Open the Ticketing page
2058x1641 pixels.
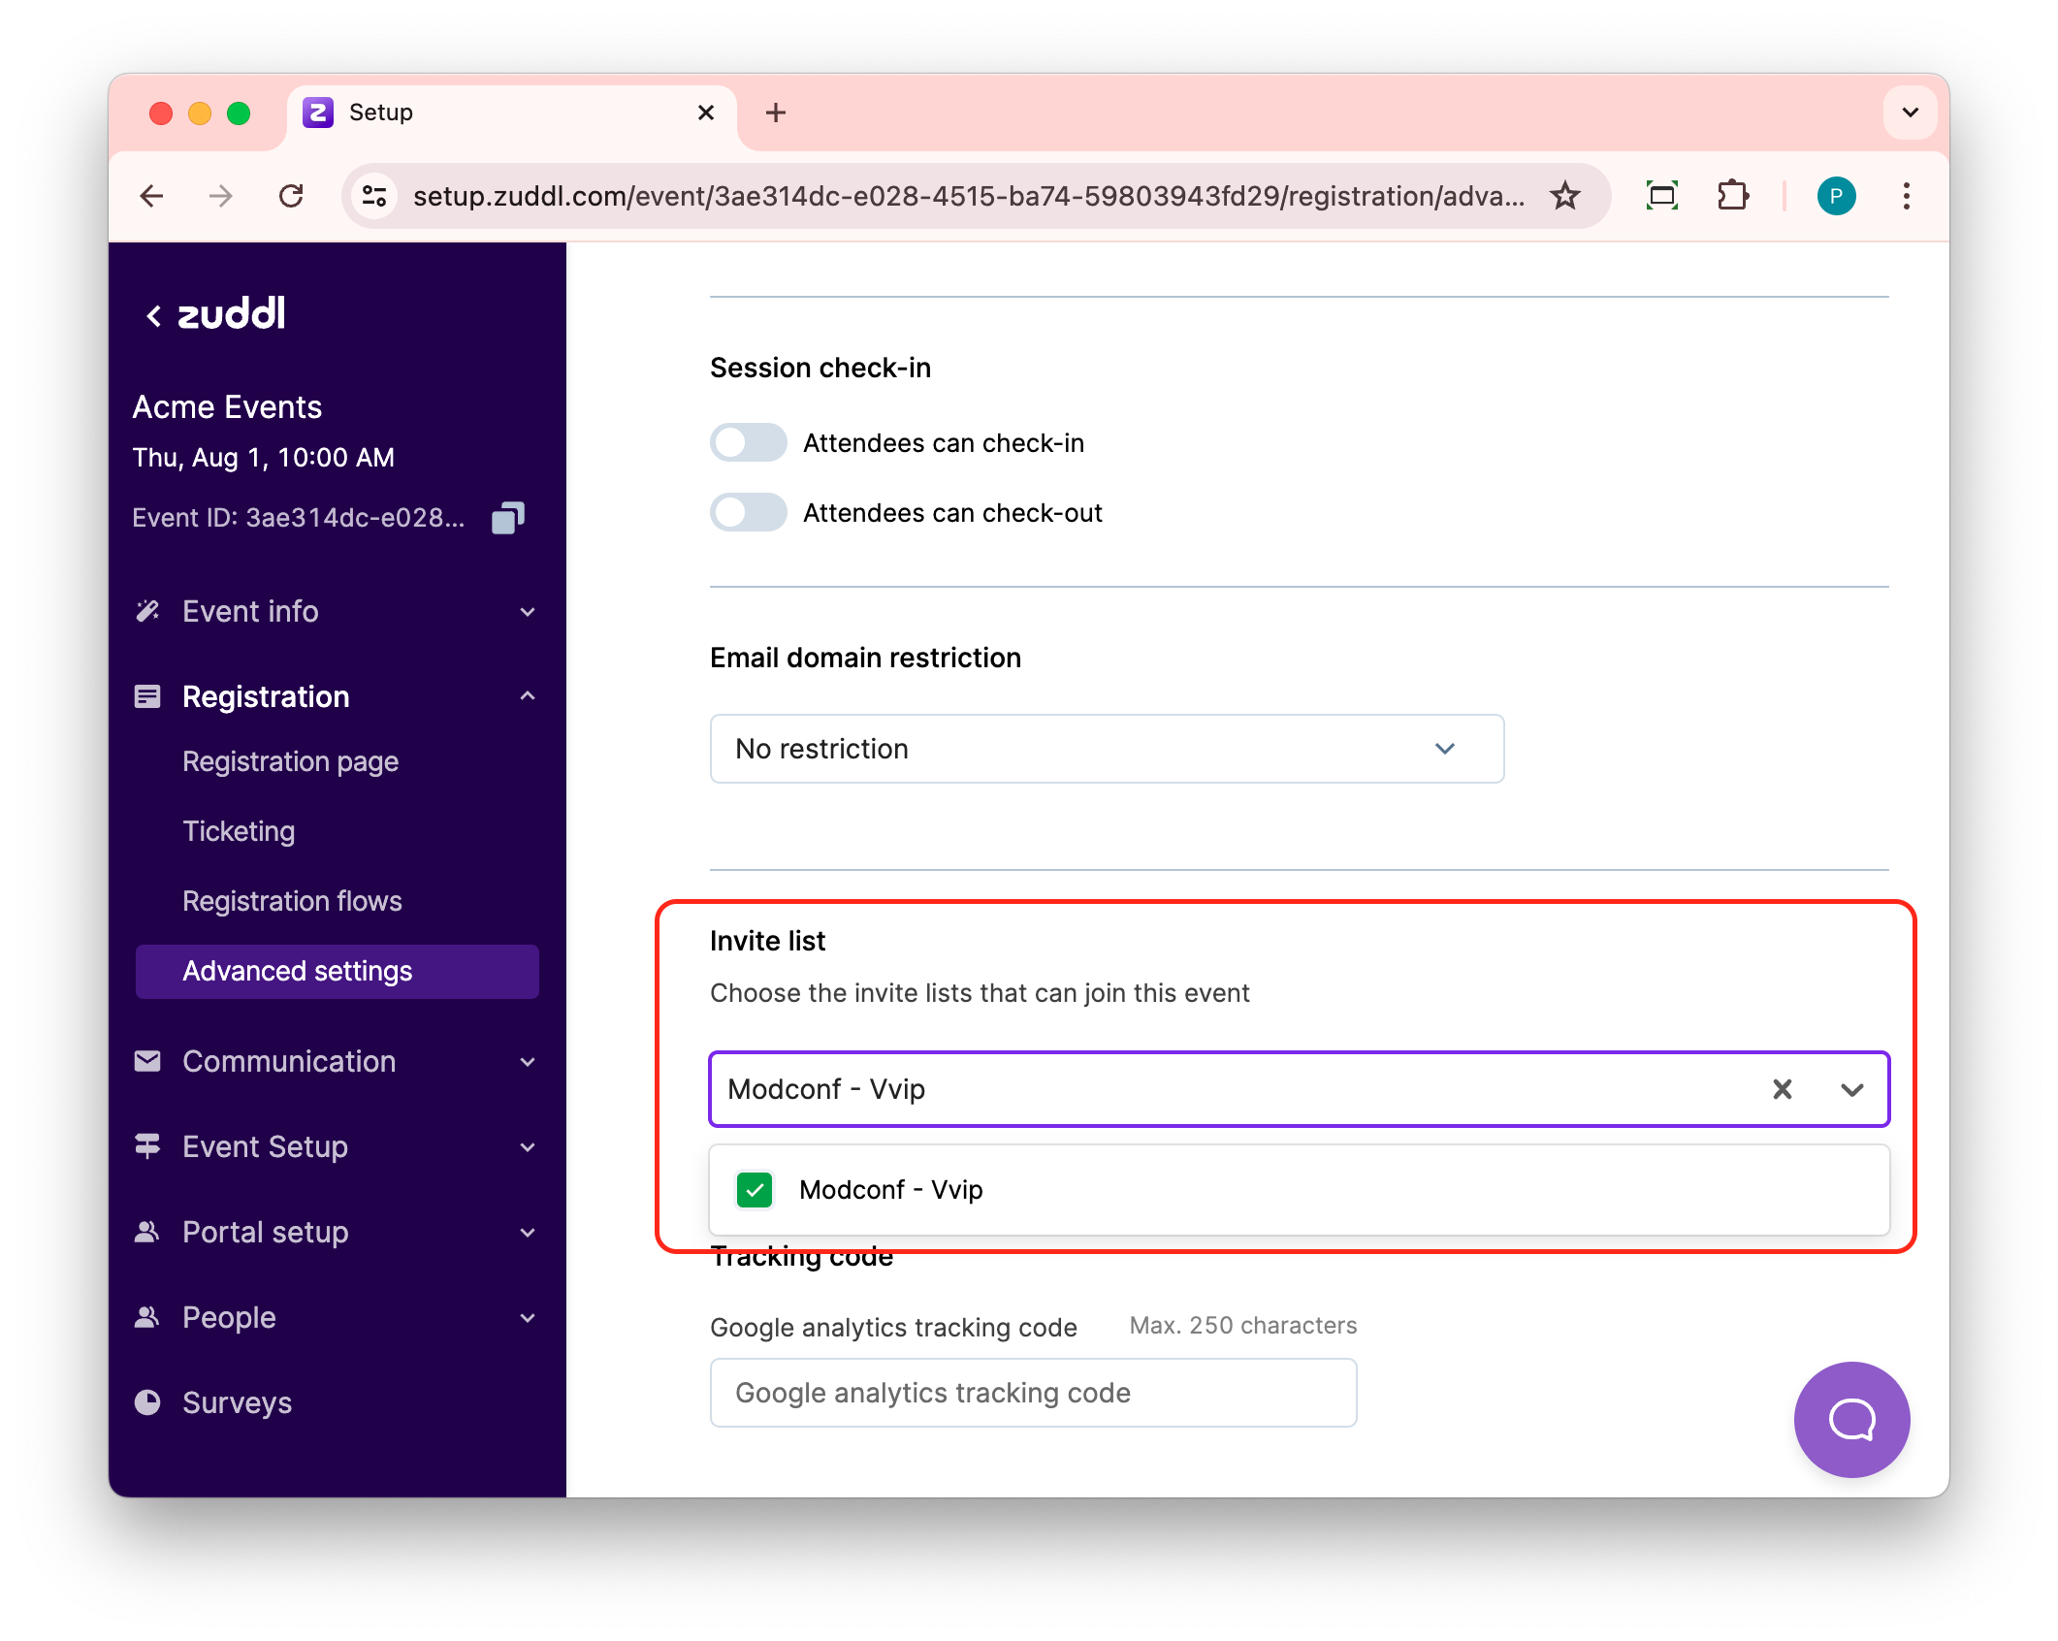[x=239, y=831]
